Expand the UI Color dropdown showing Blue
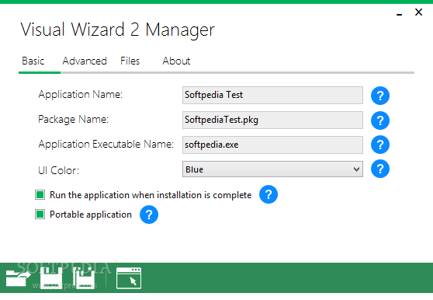 coord(272,169)
